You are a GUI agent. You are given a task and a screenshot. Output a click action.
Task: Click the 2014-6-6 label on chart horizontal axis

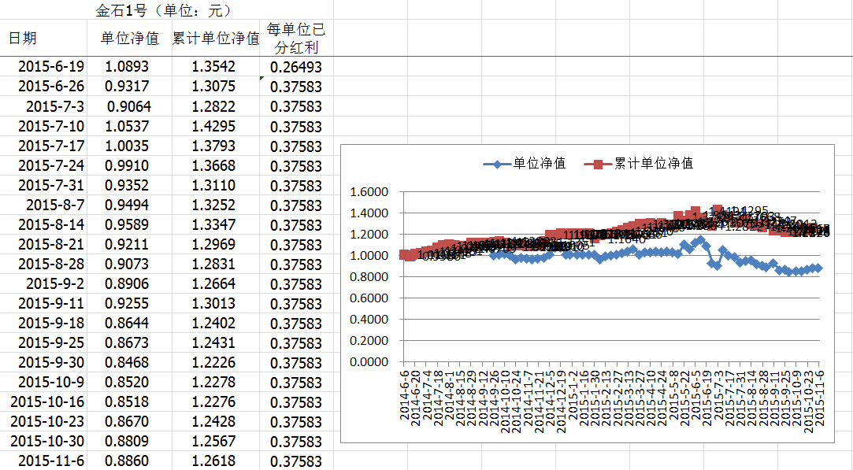click(x=405, y=395)
